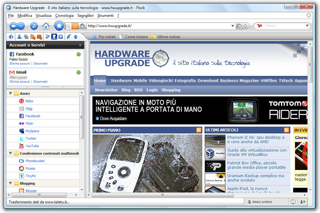320x213 pixels.
Task: Open Phenom II X6 article link
Action: pos(256,140)
